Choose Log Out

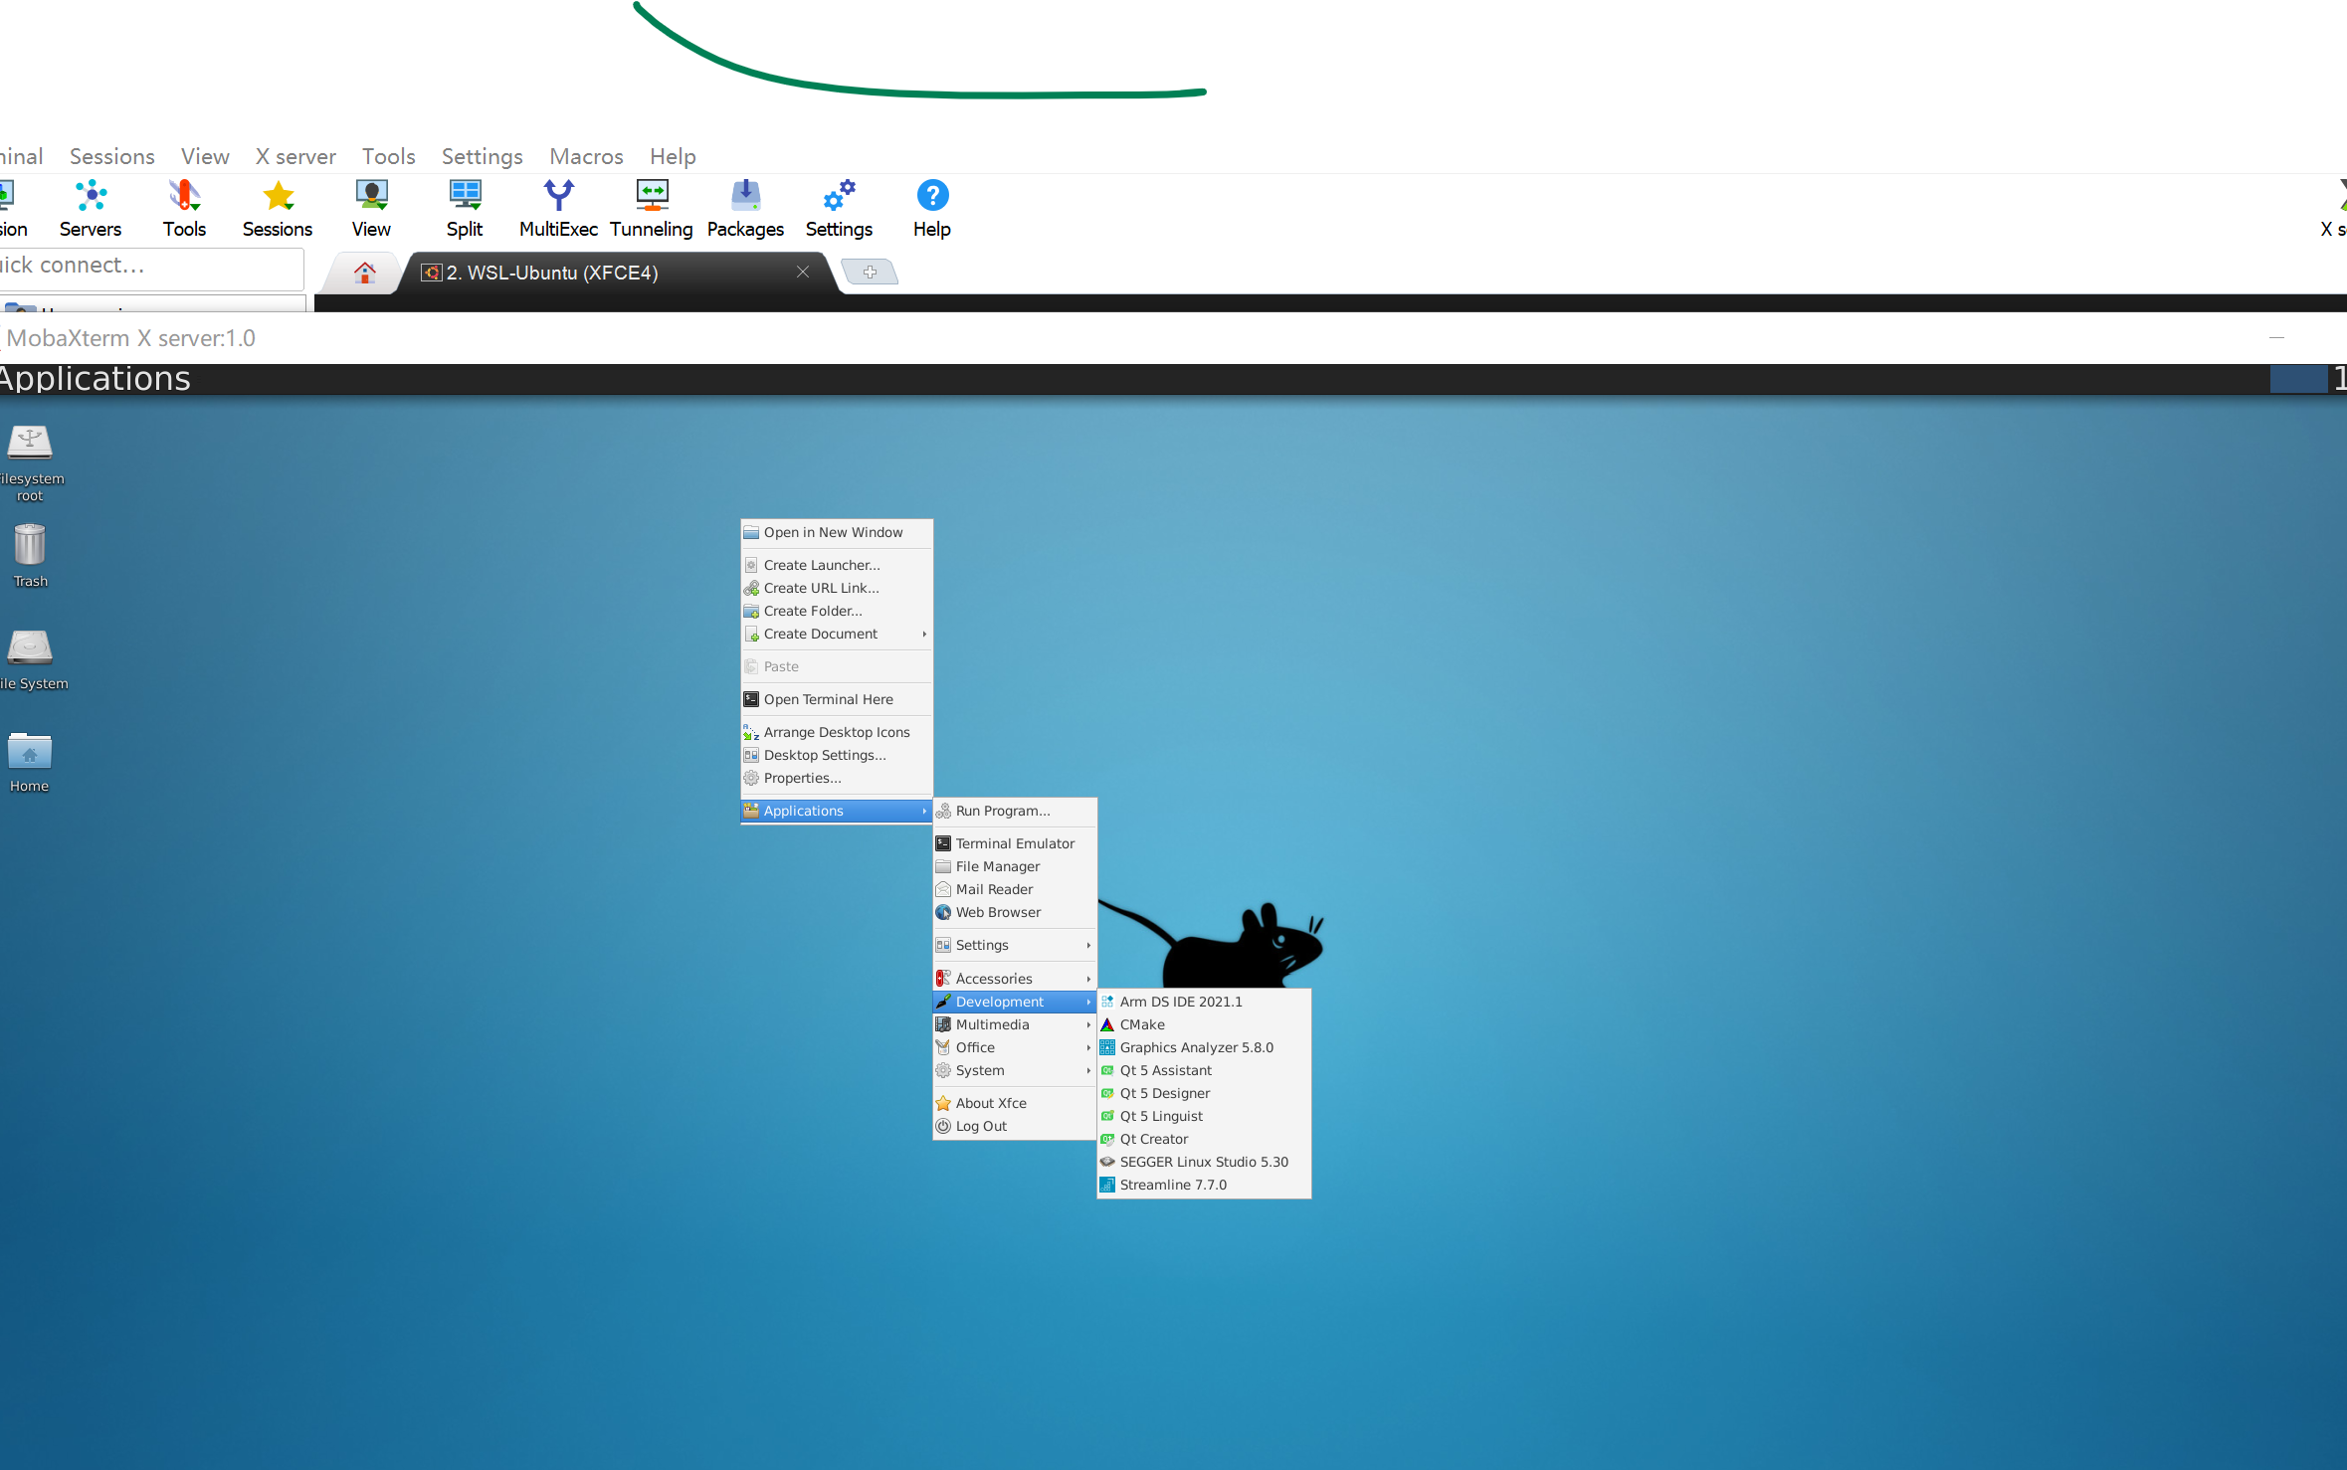[x=1015, y=1126]
